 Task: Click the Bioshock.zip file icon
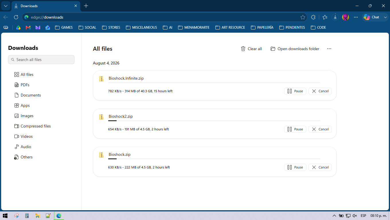[101, 155]
